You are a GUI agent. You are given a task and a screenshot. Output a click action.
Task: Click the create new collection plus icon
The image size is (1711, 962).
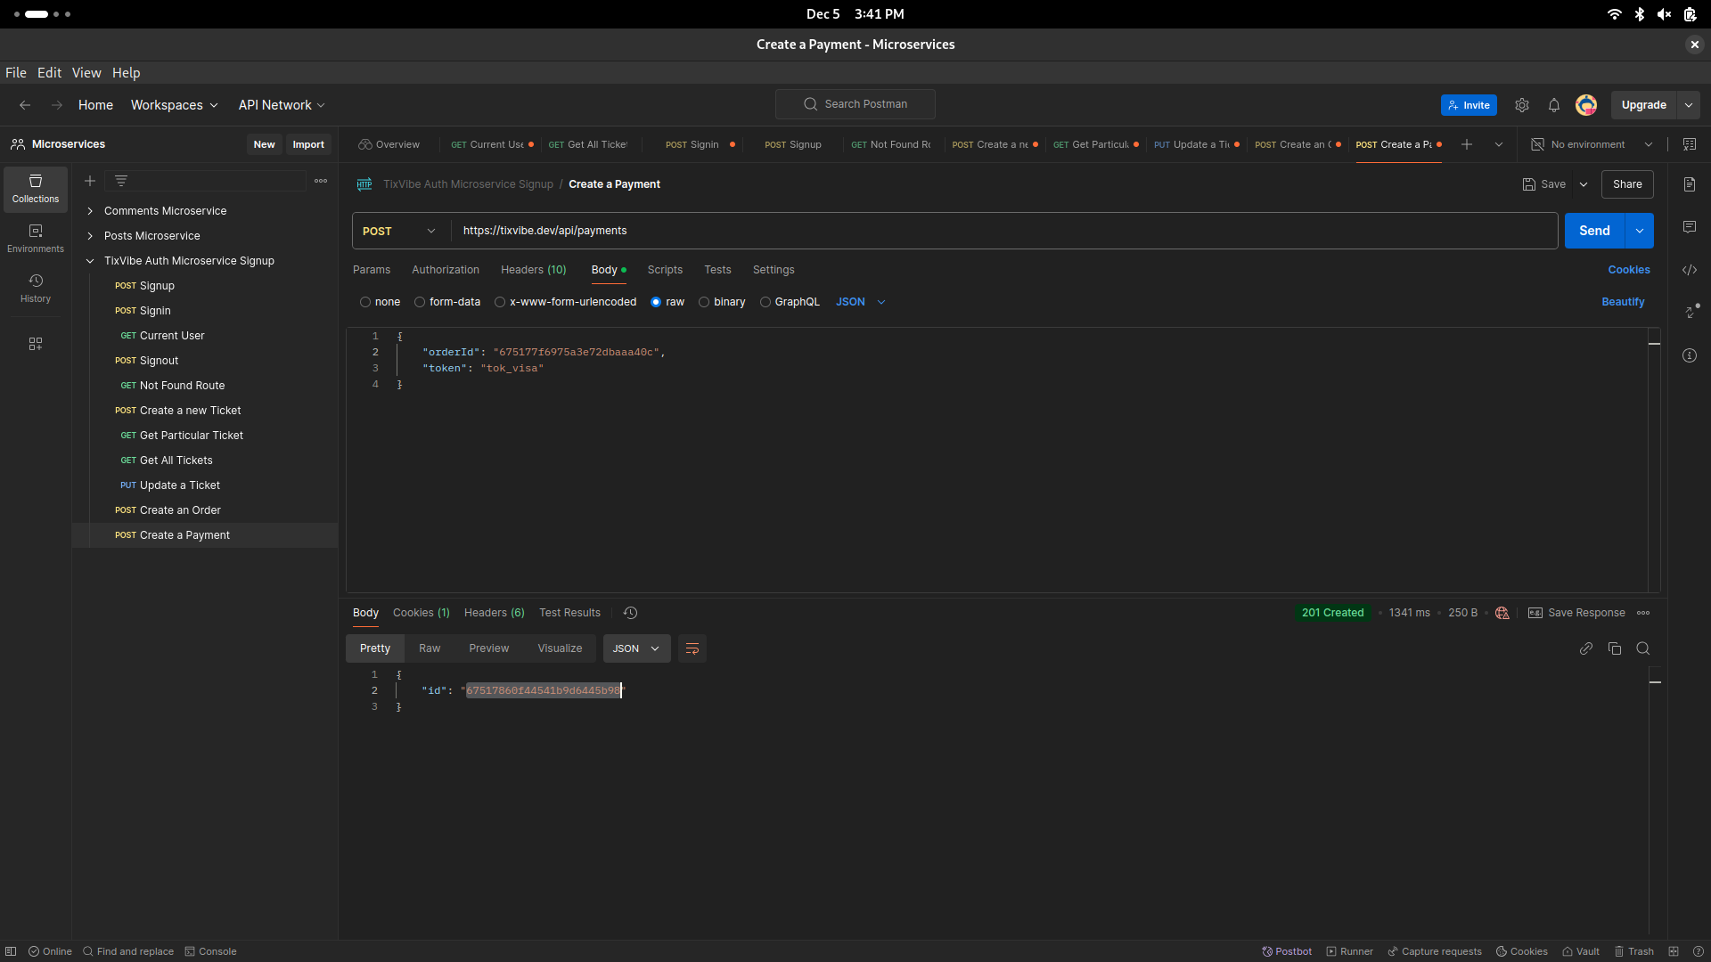pos(90,181)
